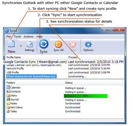
Task: Click Synchronized status for Notes
Action: [x=73, y=103]
